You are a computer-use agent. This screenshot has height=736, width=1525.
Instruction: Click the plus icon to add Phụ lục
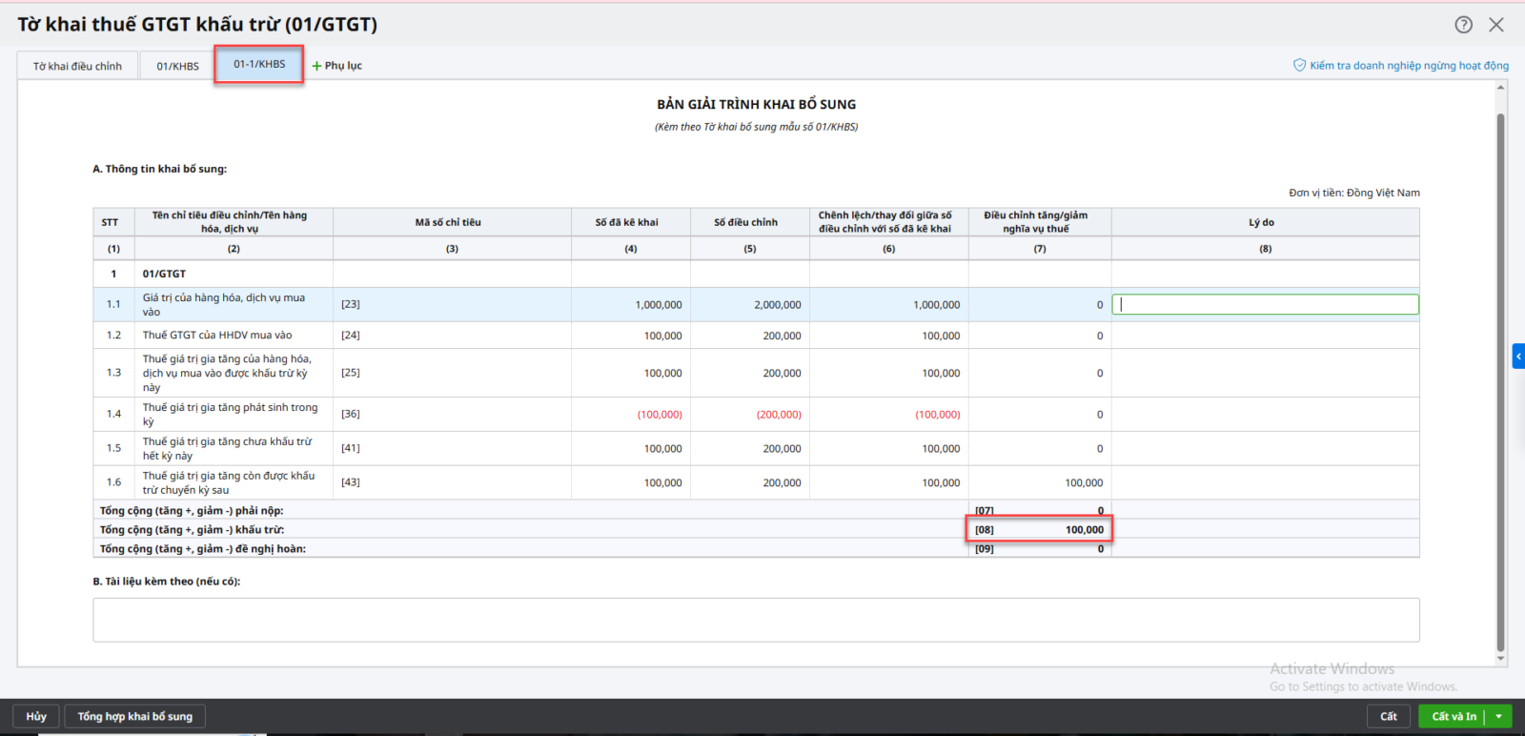tap(316, 66)
